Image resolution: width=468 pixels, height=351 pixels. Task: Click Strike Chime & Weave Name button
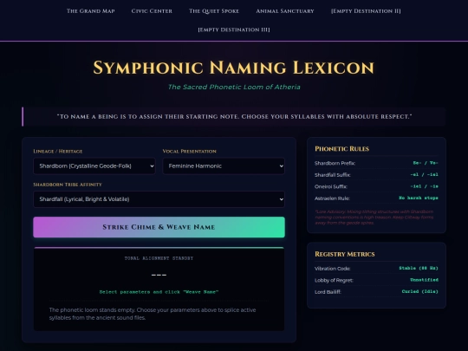point(159,227)
